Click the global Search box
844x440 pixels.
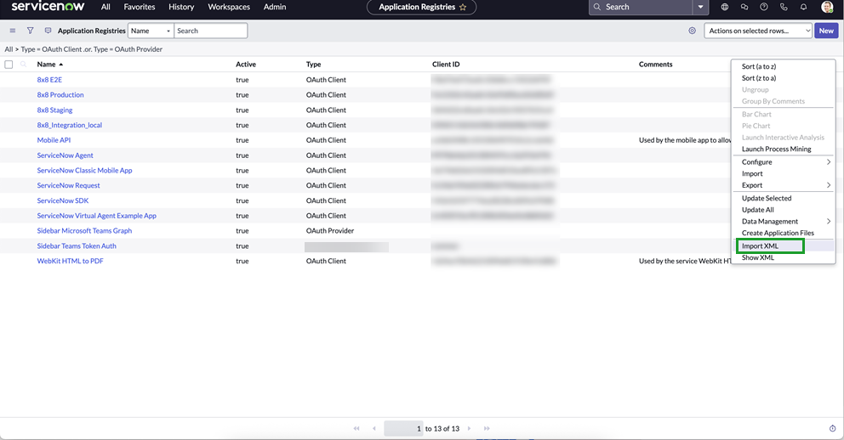point(641,7)
